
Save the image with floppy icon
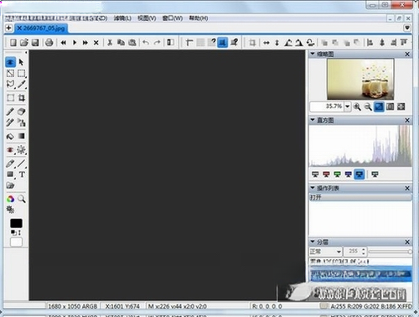35,43
